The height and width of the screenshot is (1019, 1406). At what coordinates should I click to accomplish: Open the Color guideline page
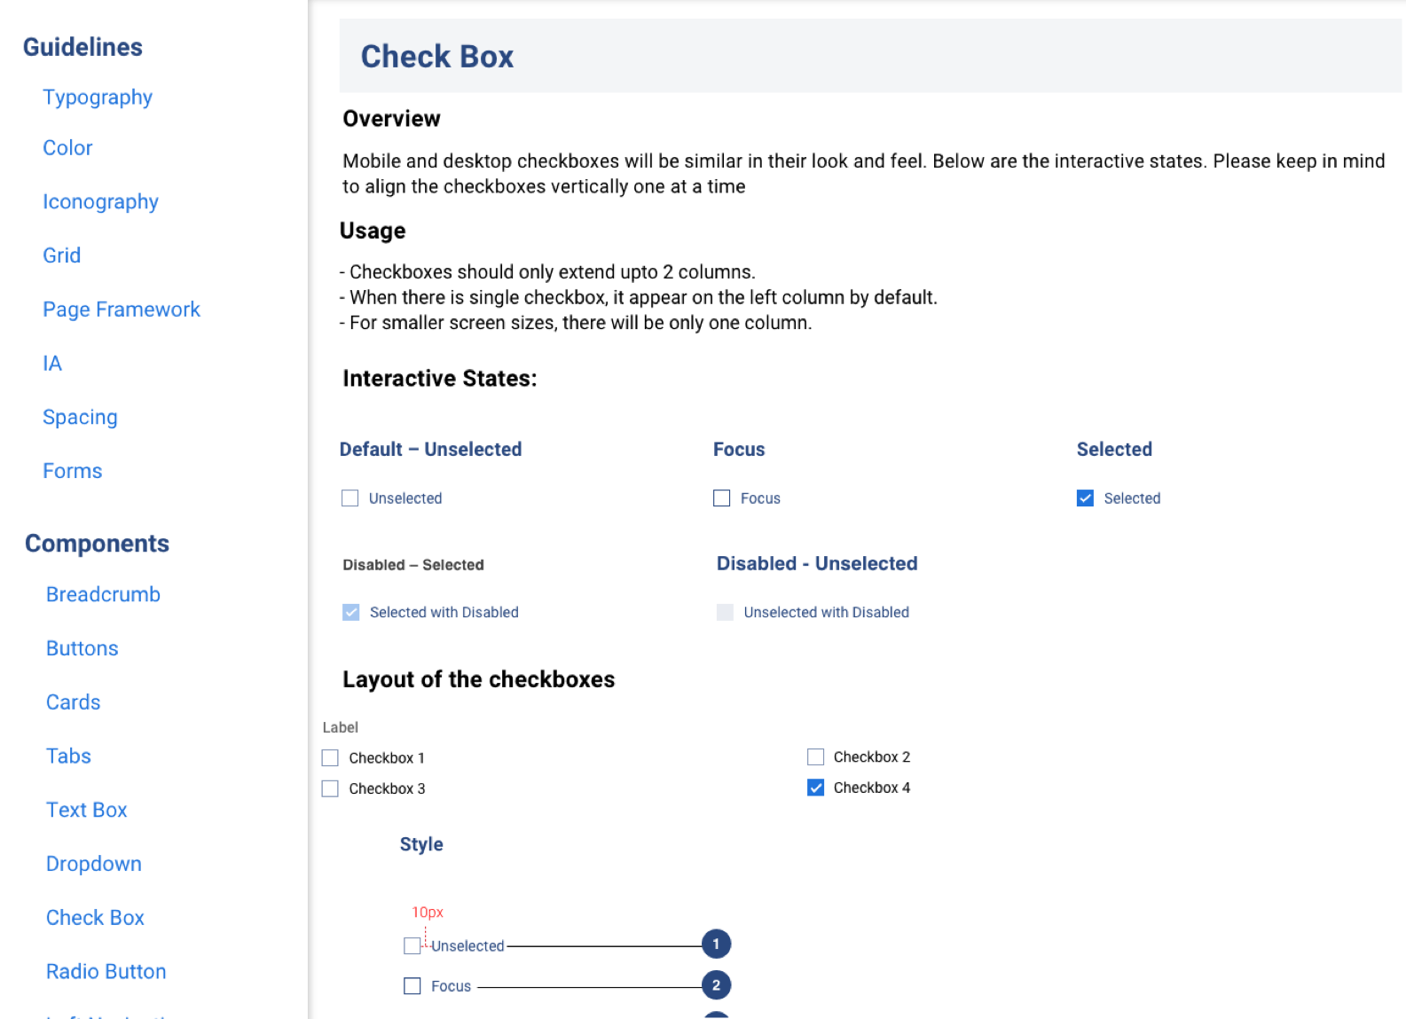(x=67, y=148)
